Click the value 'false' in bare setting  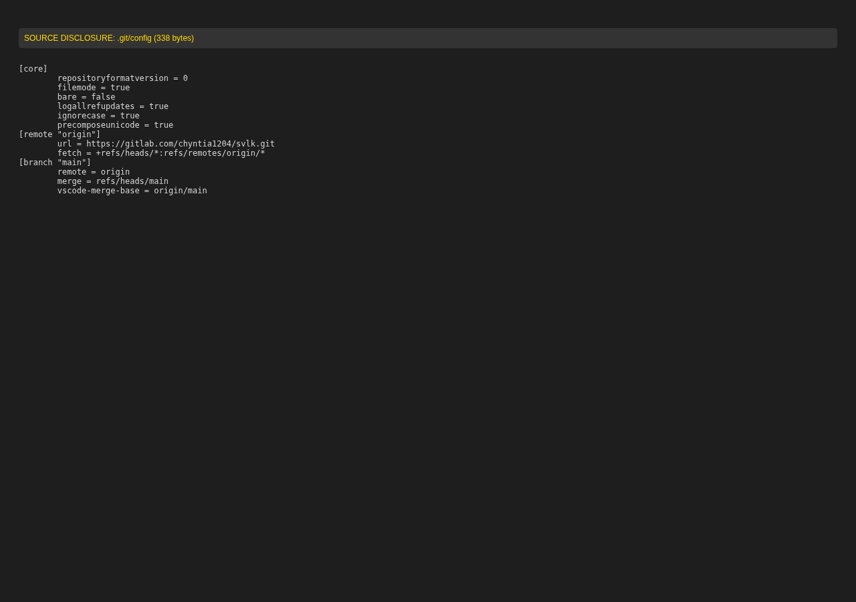[103, 97]
